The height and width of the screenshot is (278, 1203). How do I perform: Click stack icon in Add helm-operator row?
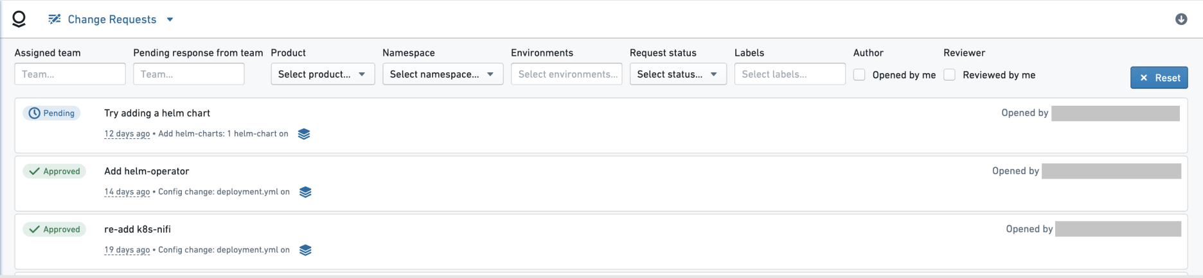point(305,192)
